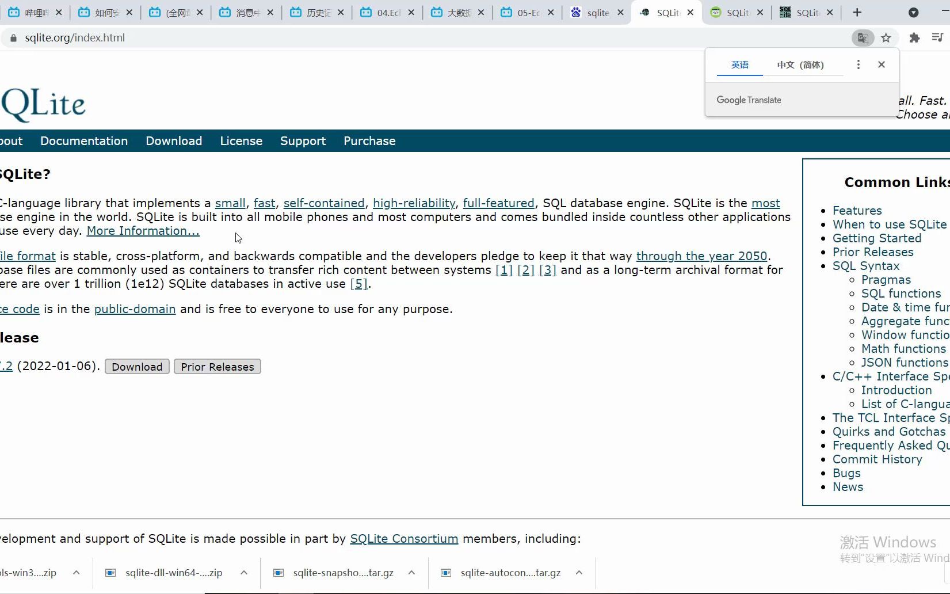Open News link in Common Links
950x594 pixels.
[848, 487]
